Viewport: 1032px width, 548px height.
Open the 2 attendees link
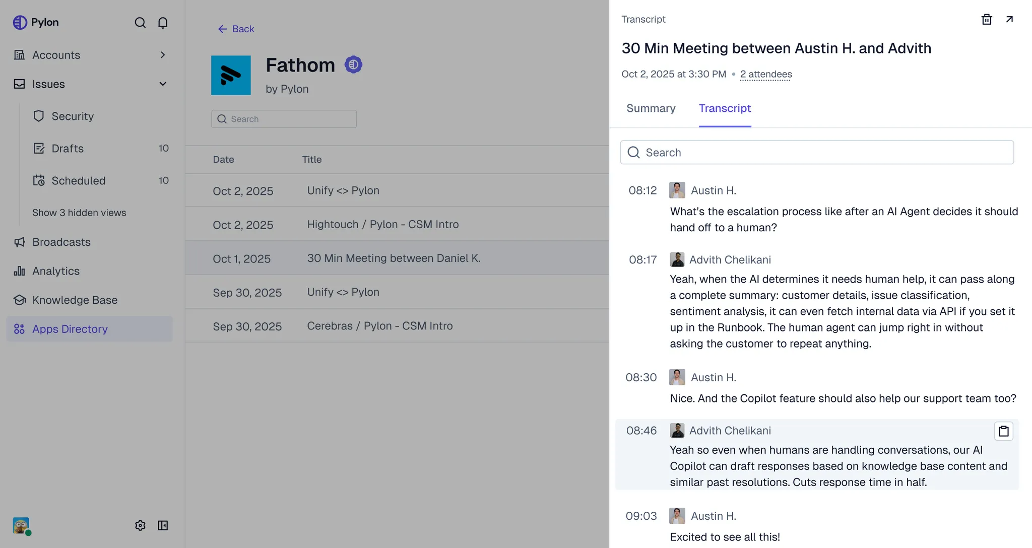click(765, 75)
